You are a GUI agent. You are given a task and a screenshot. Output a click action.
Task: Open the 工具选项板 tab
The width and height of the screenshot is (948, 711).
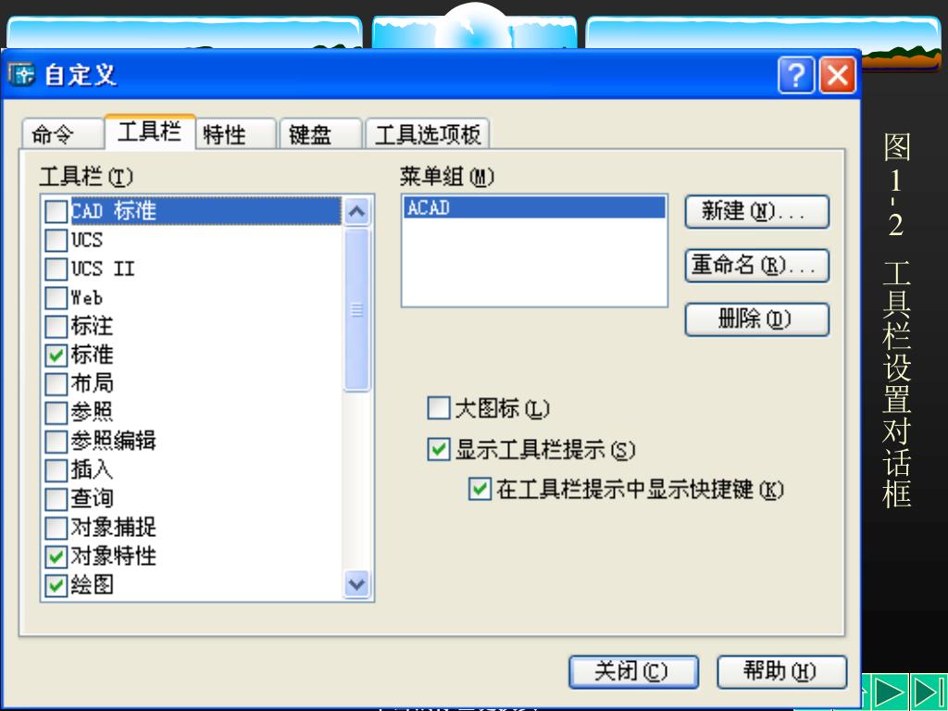pos(428,133)
